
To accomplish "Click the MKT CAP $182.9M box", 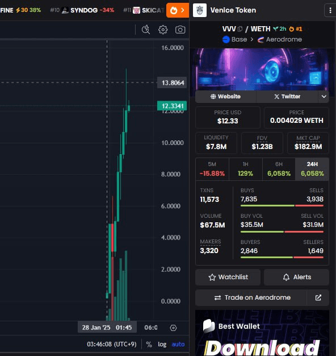I will pos(308,143).
